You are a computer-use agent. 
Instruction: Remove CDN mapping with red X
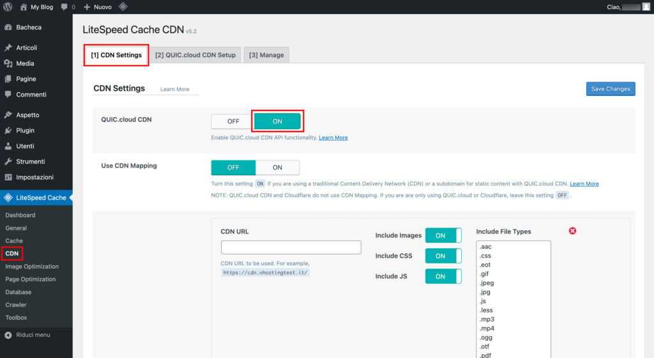[x=572, y=231]
